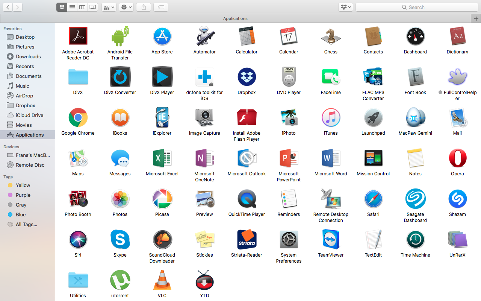Image resolution: width=481 pixels, height=301 pixels.
Task: Click the Share toolbar button
Action: point(144,7)
